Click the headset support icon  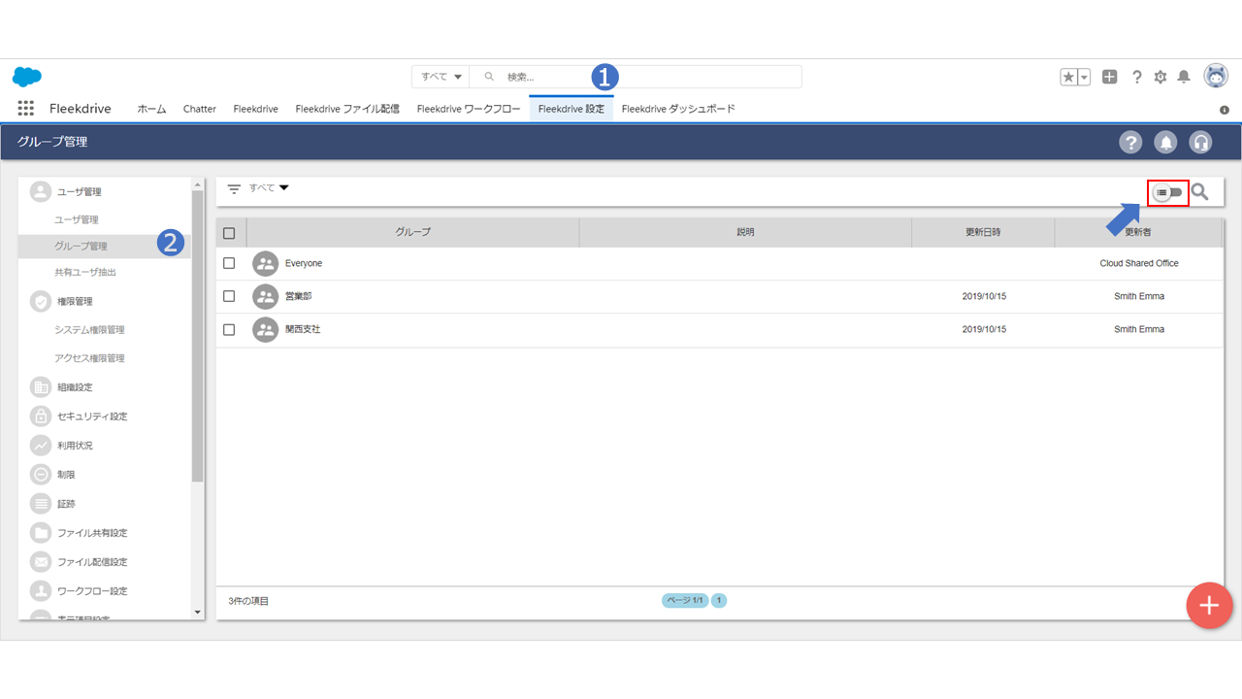point(1201,143)
